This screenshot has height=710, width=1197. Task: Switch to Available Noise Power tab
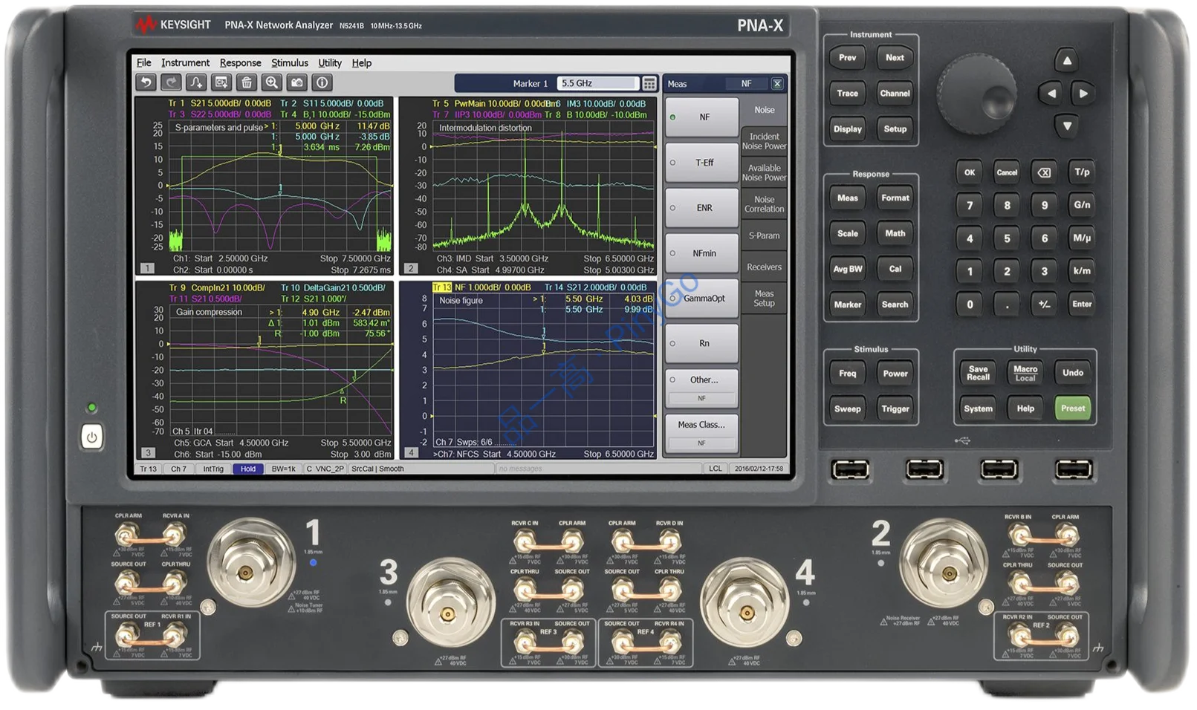[764, 173]
